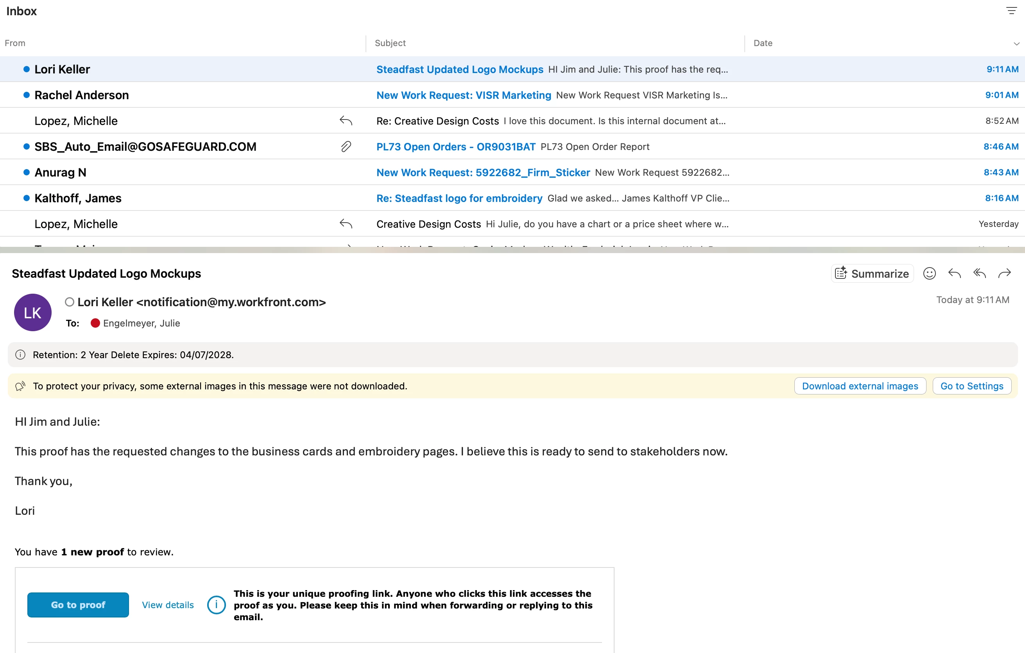Expand the Date sort order chevron

point(1016,43)
